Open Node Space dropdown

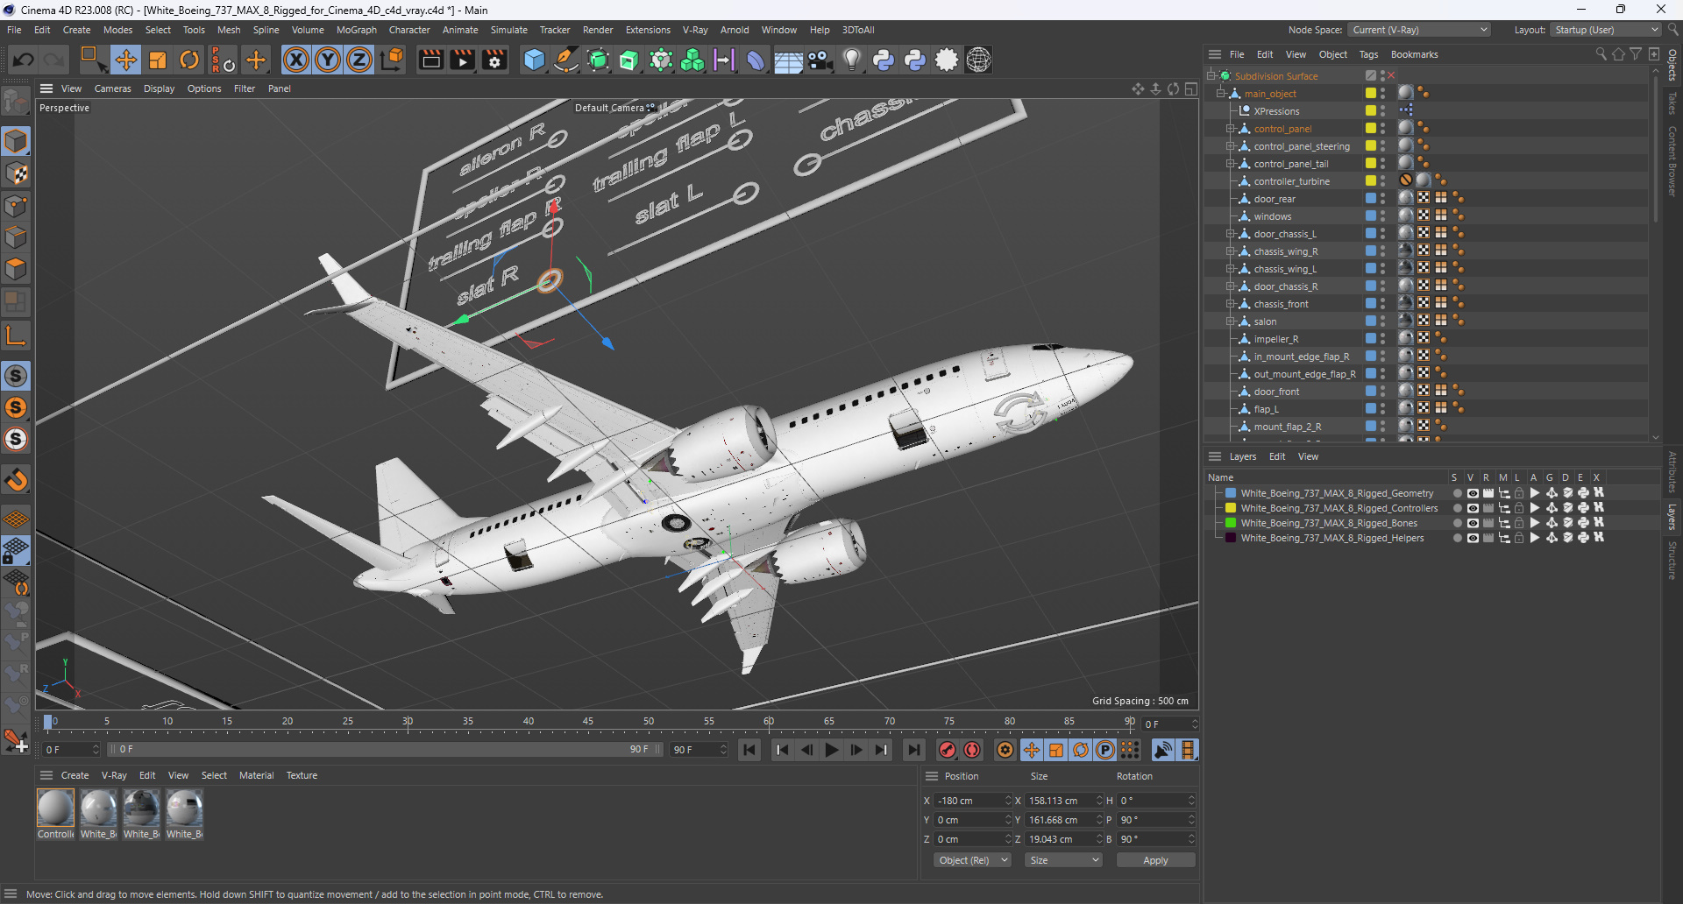click(1419, 30)
